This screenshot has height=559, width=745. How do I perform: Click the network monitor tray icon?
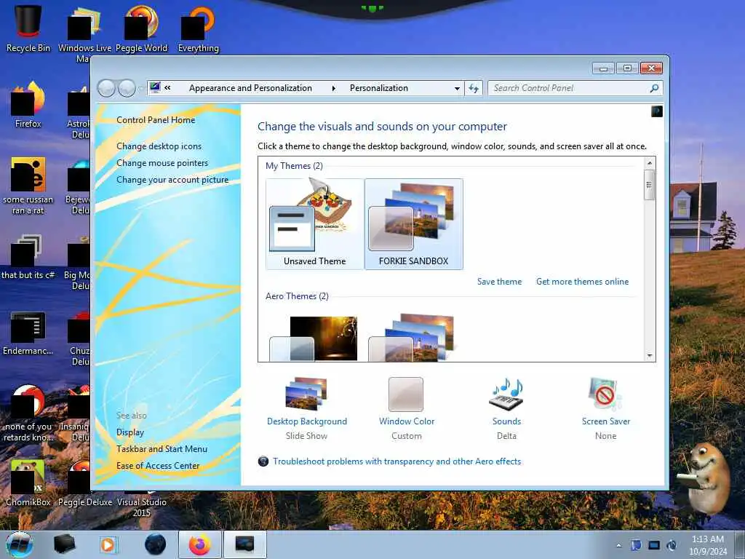pos(654,545)
